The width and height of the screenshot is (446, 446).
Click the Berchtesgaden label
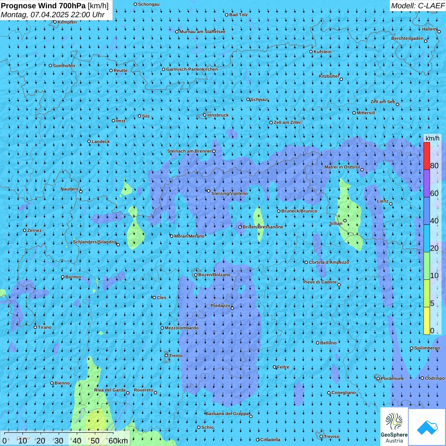click(x=407, y=38)
